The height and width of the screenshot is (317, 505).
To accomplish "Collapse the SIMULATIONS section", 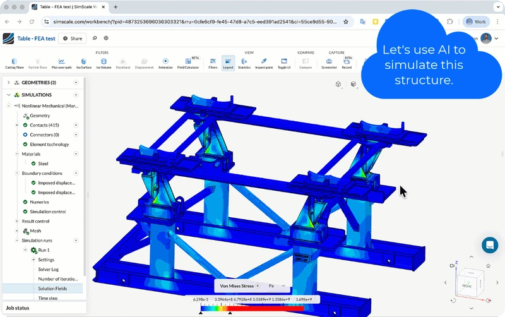I will pos(9,95).
